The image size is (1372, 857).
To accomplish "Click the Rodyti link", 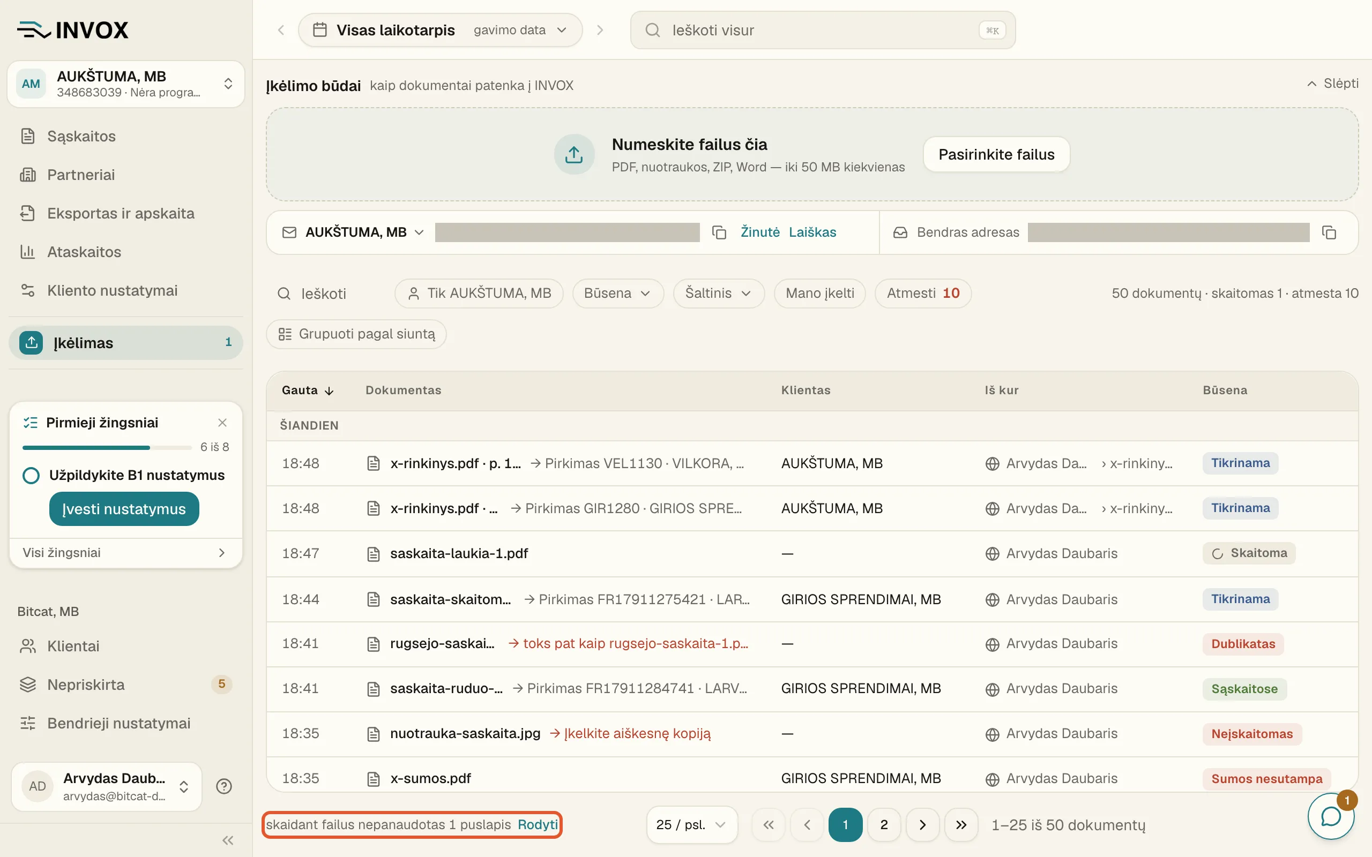I will 538,825.
